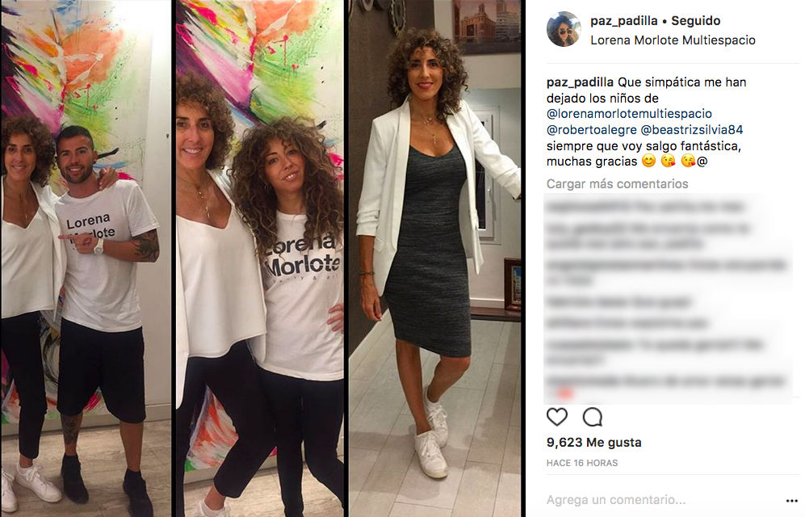This screenshot has width=805, height=517.
Task: Click the paz_padilla username in the header
Action: [624, 20]
